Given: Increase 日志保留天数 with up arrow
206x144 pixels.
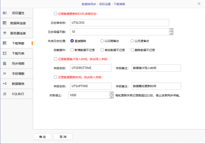Looking at the screenshot, I should [171, 30].
